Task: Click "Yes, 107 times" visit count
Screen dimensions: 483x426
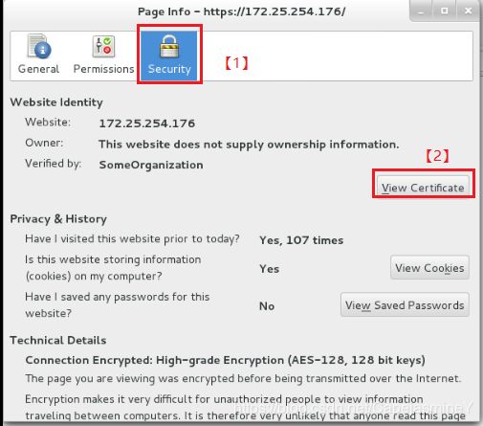Action: [x=301, y=240]
